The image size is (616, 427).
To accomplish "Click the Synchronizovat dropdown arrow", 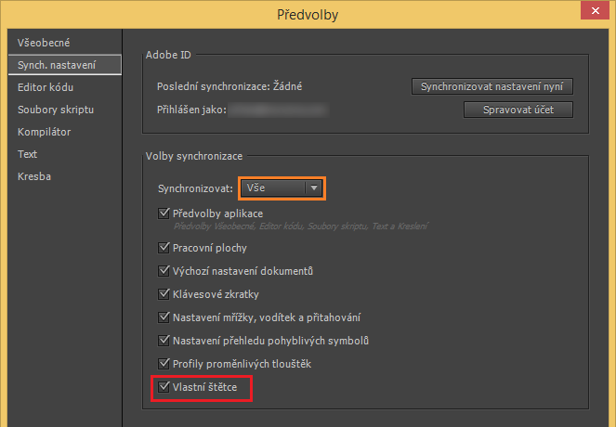I will tap(314, 188).
